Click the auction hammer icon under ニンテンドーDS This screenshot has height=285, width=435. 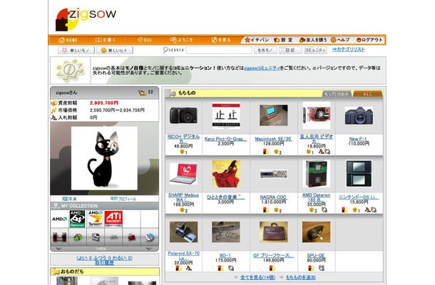click(x=367, y=210)
